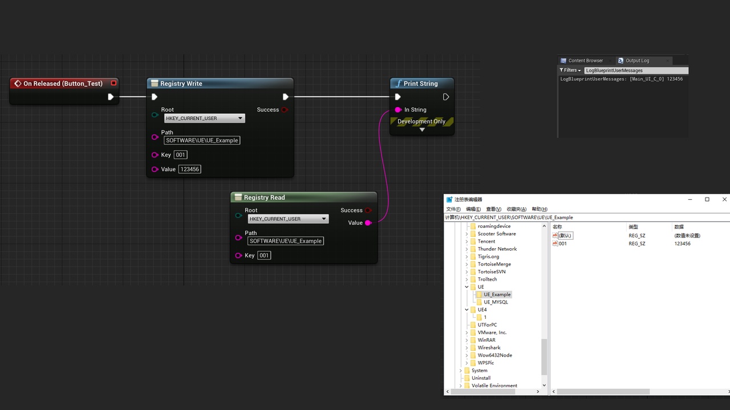Screen dimensions: 730x410
Task: Click the Registry Read node header icon
Action: [x=238, y=198]
